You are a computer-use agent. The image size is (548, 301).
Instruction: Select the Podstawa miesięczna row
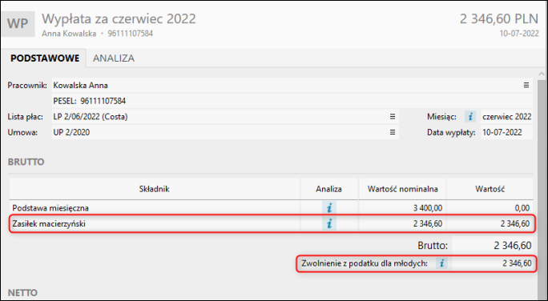coord(272,208)
